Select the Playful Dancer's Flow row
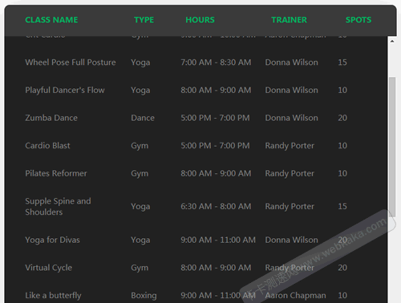 tap(196, 90)
